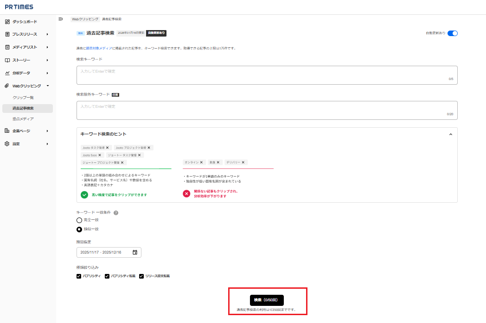Open クリップ一覧 in the sidebar
486x323 pixels.
23,98
